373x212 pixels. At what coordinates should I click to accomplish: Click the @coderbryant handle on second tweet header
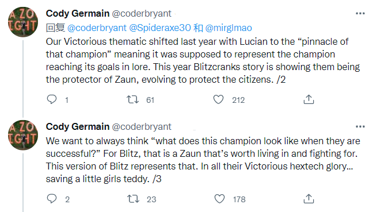142,127
